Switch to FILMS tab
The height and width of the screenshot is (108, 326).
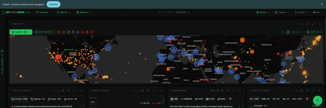tap(211, 99)
